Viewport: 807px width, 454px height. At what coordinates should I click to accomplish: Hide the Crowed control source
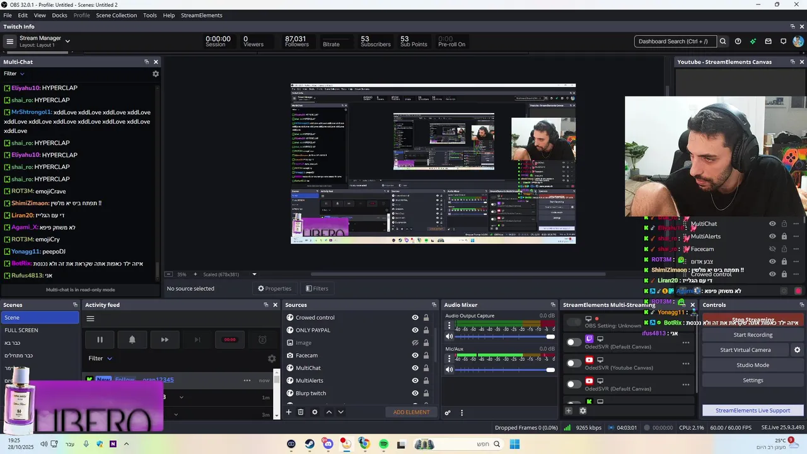tap(415, 318)
